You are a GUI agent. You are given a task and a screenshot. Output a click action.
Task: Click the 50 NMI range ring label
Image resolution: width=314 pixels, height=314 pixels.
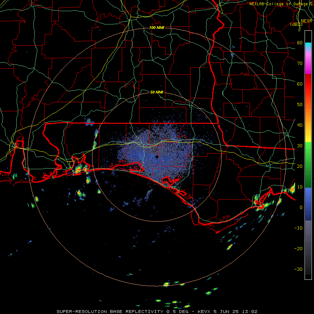pyautogui.click(x=157, y=92)
